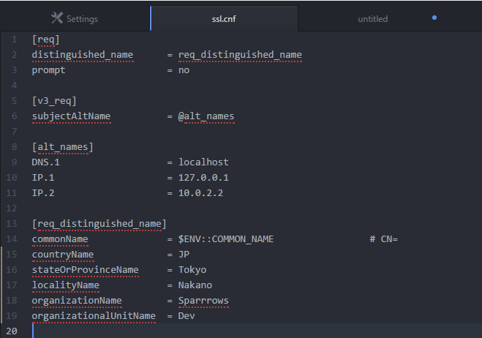The height and width of the screenshot is (338, 482).
Task: Click the organizationalUnitName key
Action: pyautogui.click(x=94, y=316)
